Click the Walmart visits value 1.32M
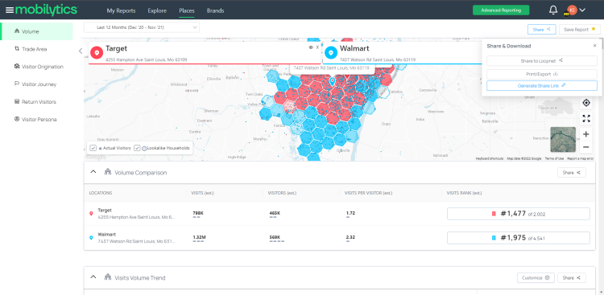Screen dimensions: 604x295 (199, 237)
